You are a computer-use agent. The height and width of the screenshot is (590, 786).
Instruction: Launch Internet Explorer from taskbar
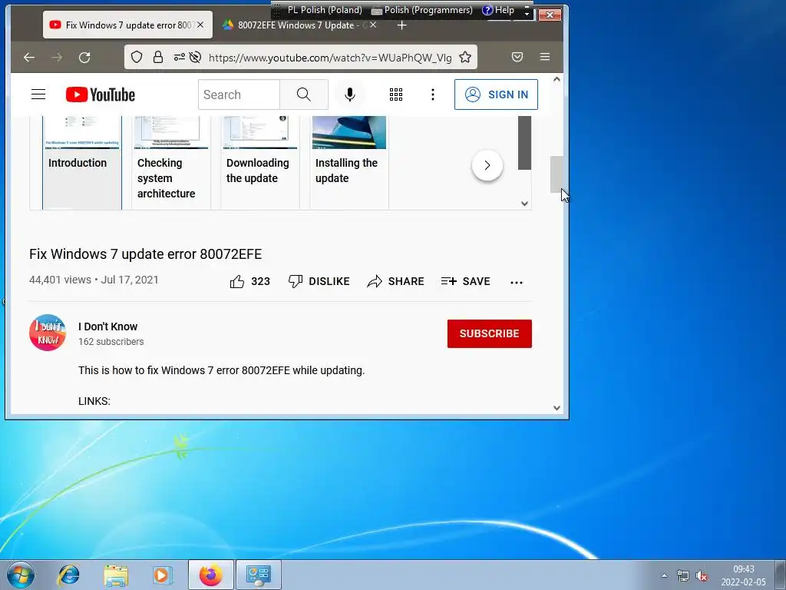68,575
